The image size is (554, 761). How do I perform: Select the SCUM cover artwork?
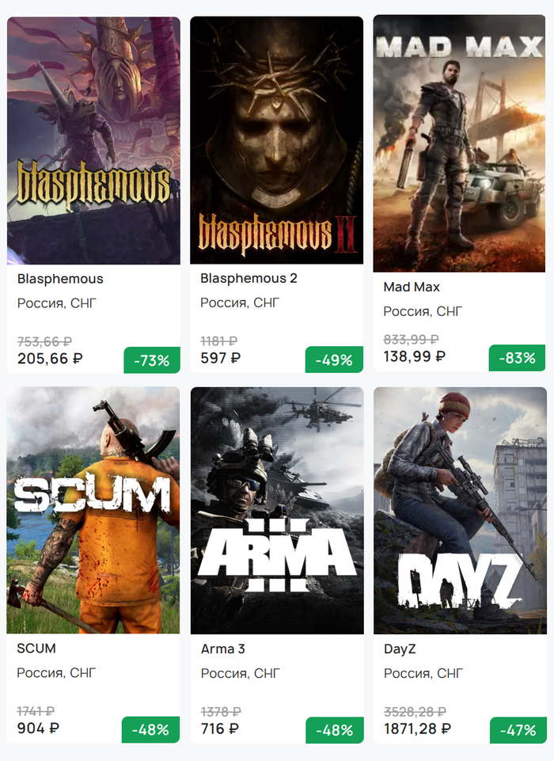pyautogui.click(x=93, y=510)
